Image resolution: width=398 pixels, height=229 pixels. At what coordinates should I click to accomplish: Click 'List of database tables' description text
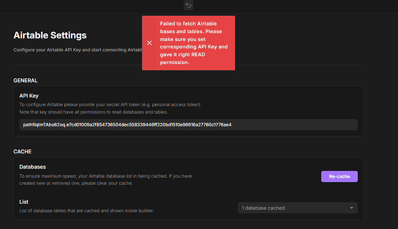tap(87, 211)
